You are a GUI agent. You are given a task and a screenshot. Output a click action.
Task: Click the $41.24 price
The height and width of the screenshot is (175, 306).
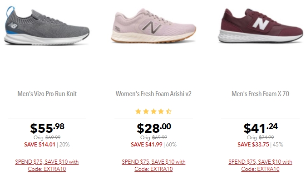point(261,128)
